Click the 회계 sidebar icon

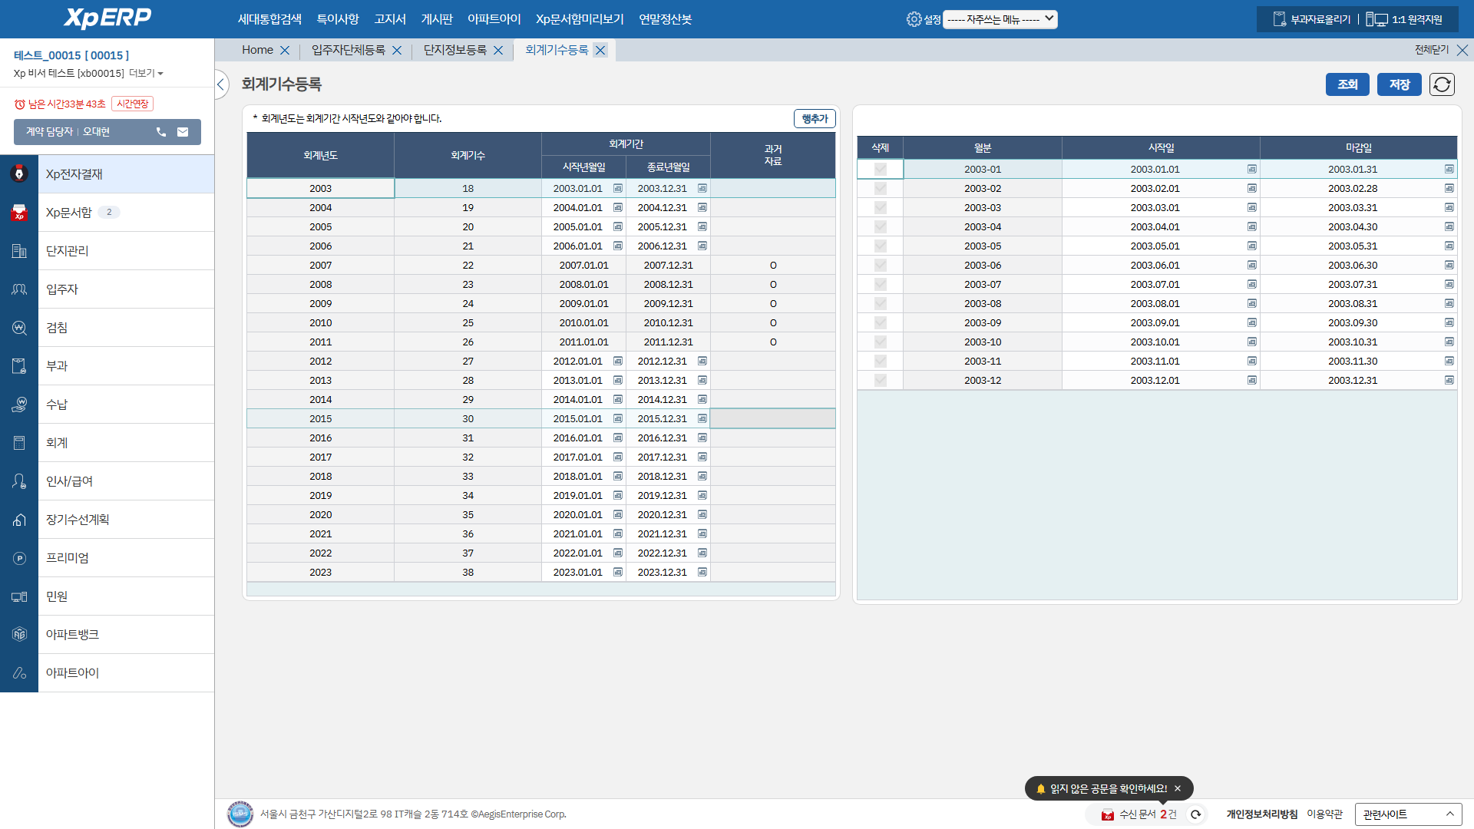coord(19,443)
